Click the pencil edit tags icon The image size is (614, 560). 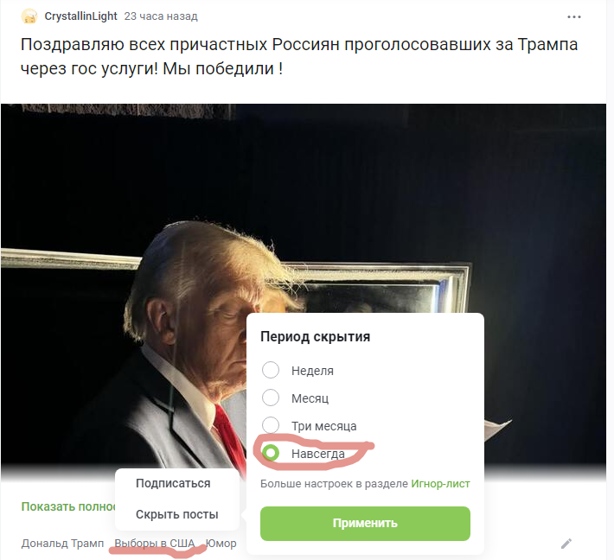click(566, 544)
